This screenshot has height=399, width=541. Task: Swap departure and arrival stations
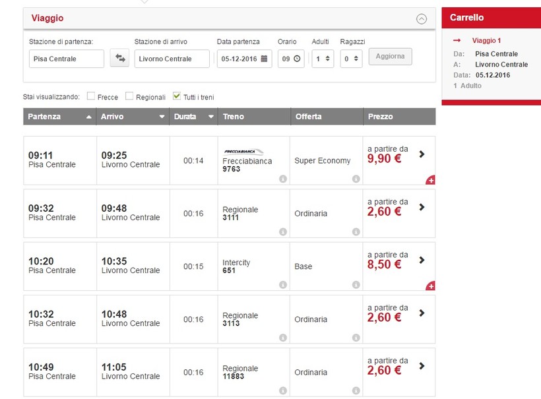point(119,59)
